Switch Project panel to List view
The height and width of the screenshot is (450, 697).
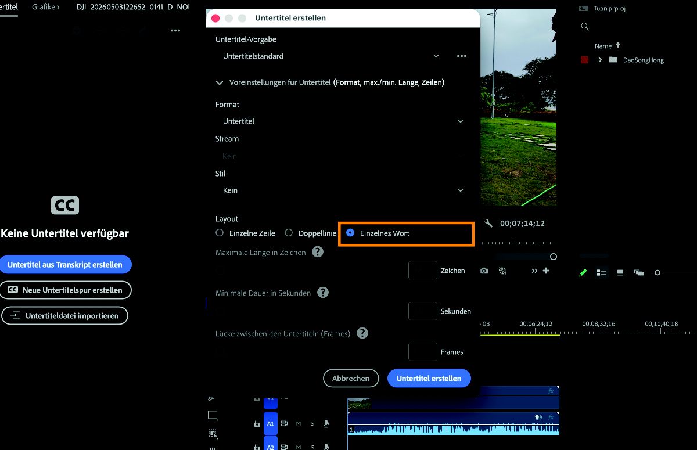click(602, 272)
